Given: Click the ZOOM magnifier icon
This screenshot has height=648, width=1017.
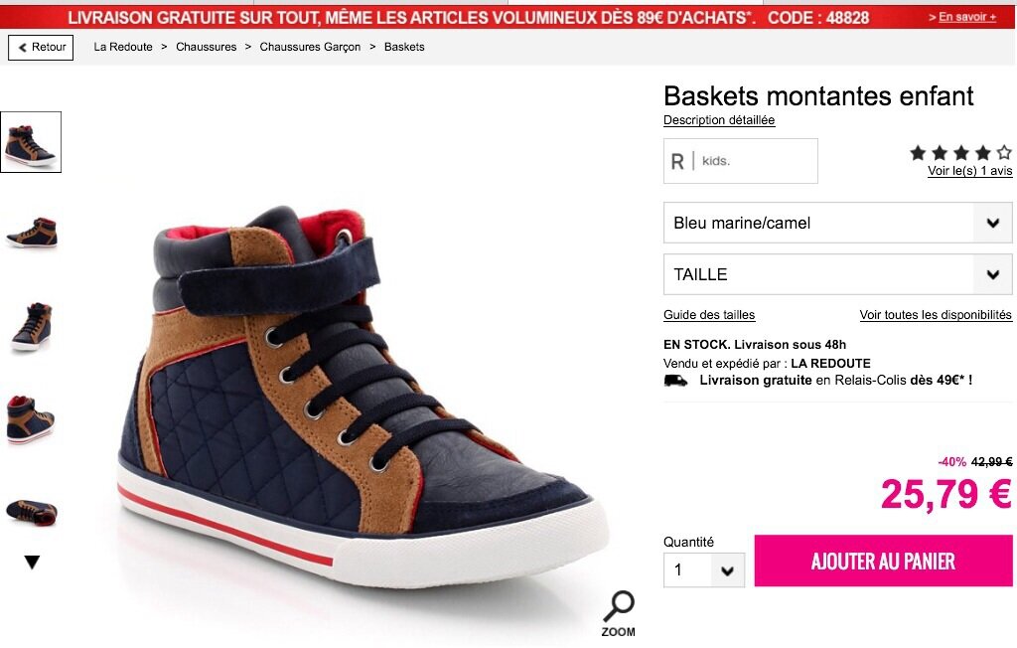Looking at the screenshot, I should (x=619, y=613).
